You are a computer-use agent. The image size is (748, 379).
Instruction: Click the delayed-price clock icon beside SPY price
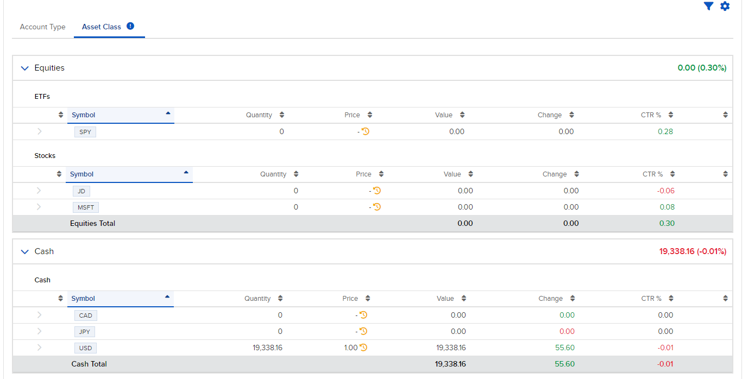365,131
